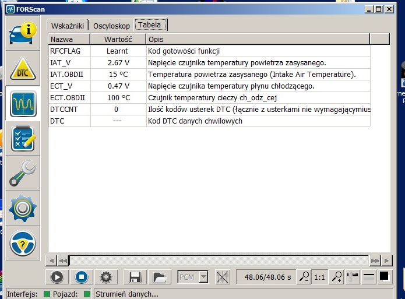405x299 pixels.
Task: Open the service functions wrench section
Action: tap(23, 173)
